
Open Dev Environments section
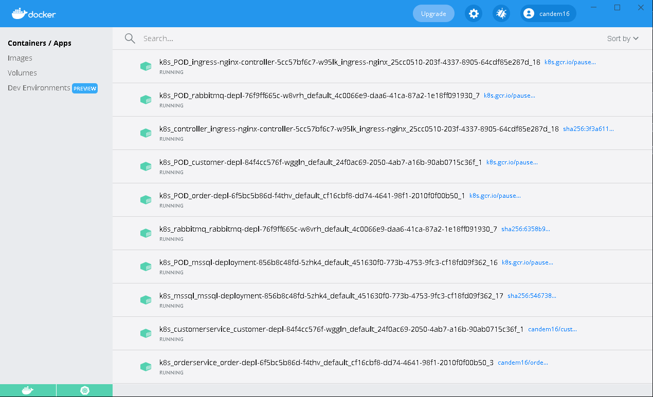point(39,88)
